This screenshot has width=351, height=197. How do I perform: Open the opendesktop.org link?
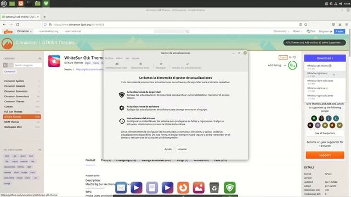[49, 31]
